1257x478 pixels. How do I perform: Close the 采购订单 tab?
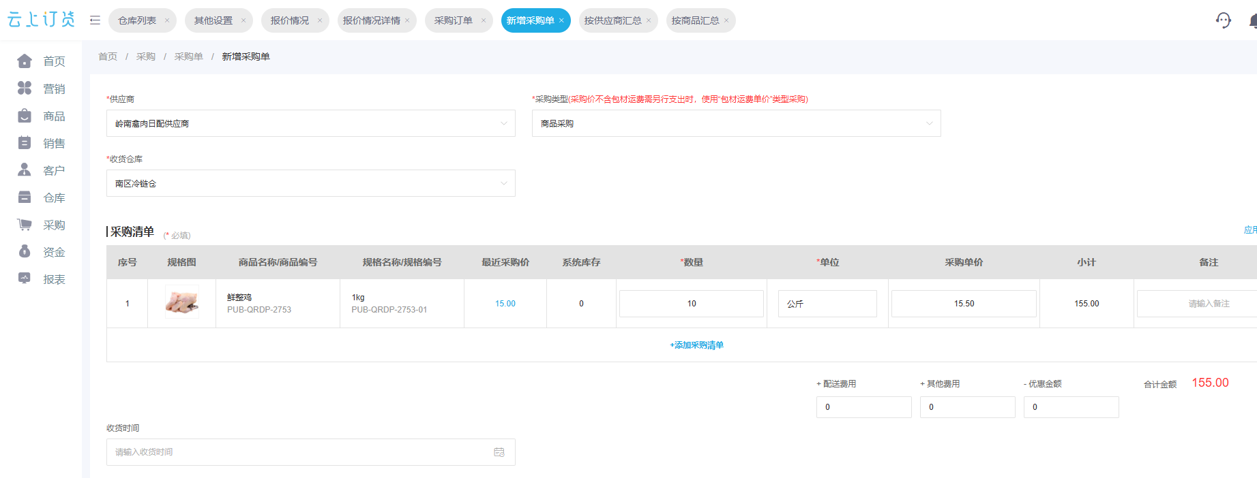tap(484, 20)
